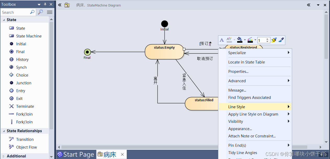Select the Final node on diagram

pyautogui.click(x=87, y=52)
